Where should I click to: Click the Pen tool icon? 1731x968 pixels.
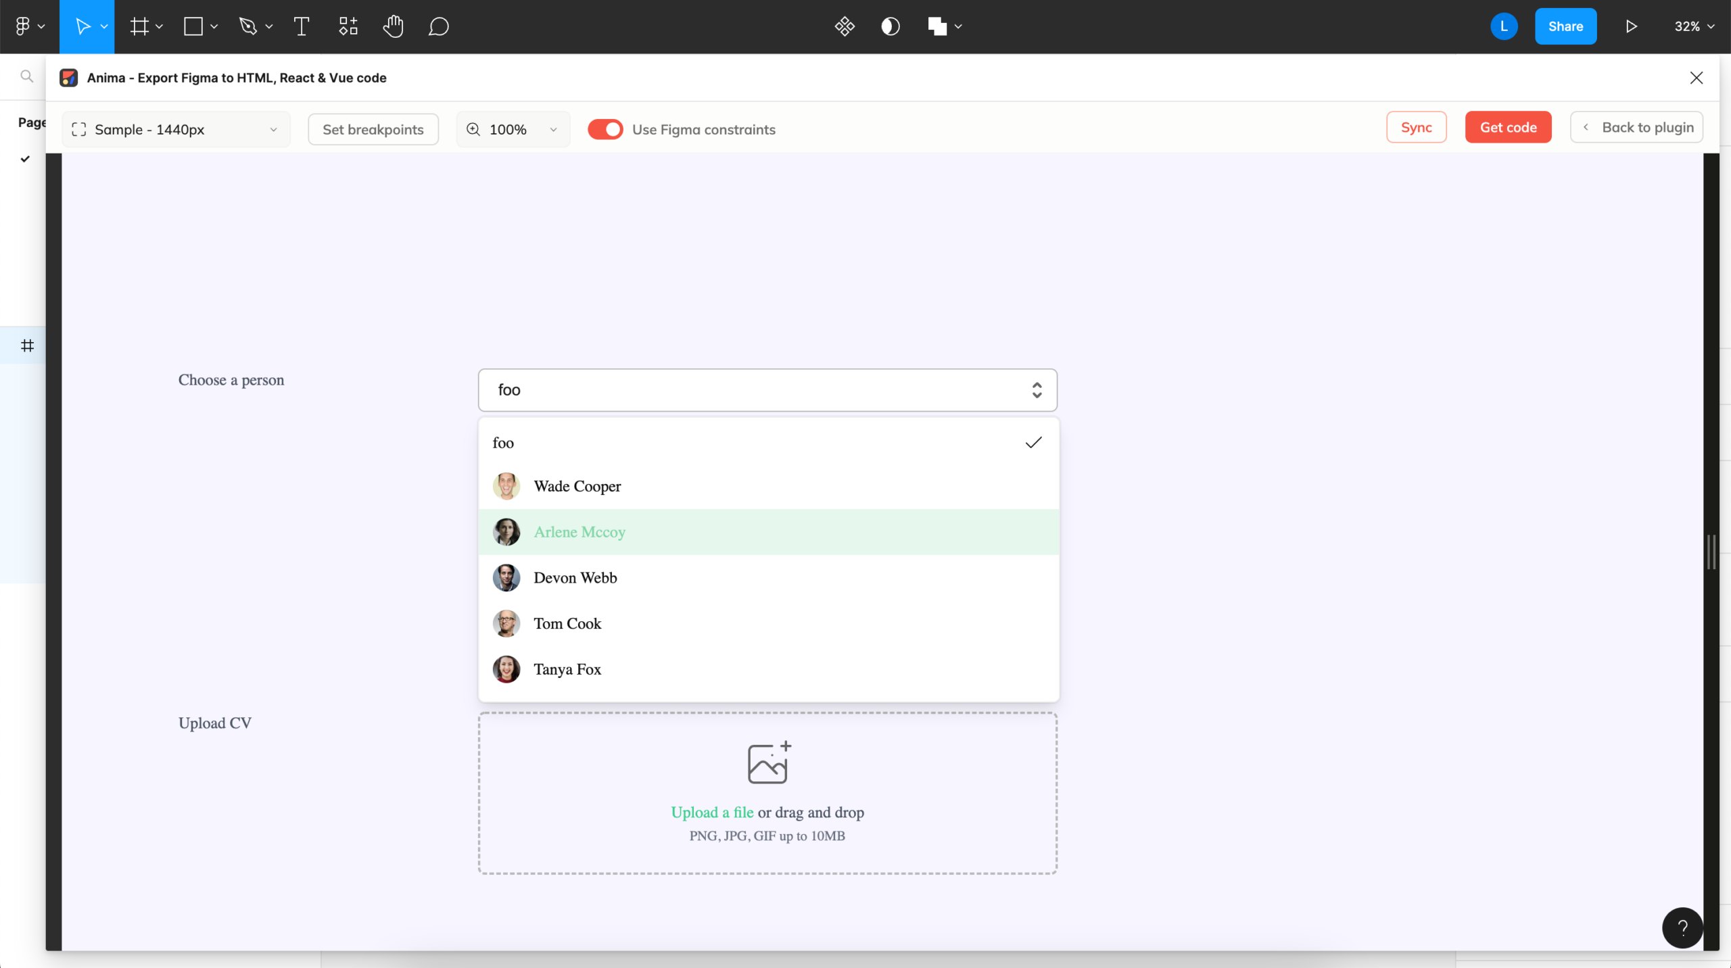[x=248, y=26]
